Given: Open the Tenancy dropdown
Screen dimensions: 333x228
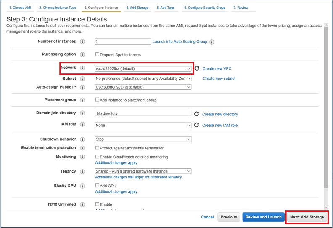Looking at the screenshot, I should 143,171.
